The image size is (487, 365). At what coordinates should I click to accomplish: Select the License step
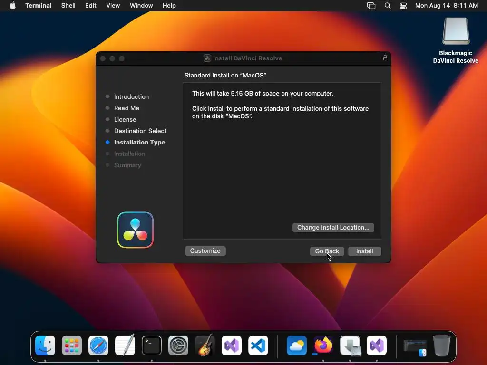pyautogui.click(x=125, y=119)
